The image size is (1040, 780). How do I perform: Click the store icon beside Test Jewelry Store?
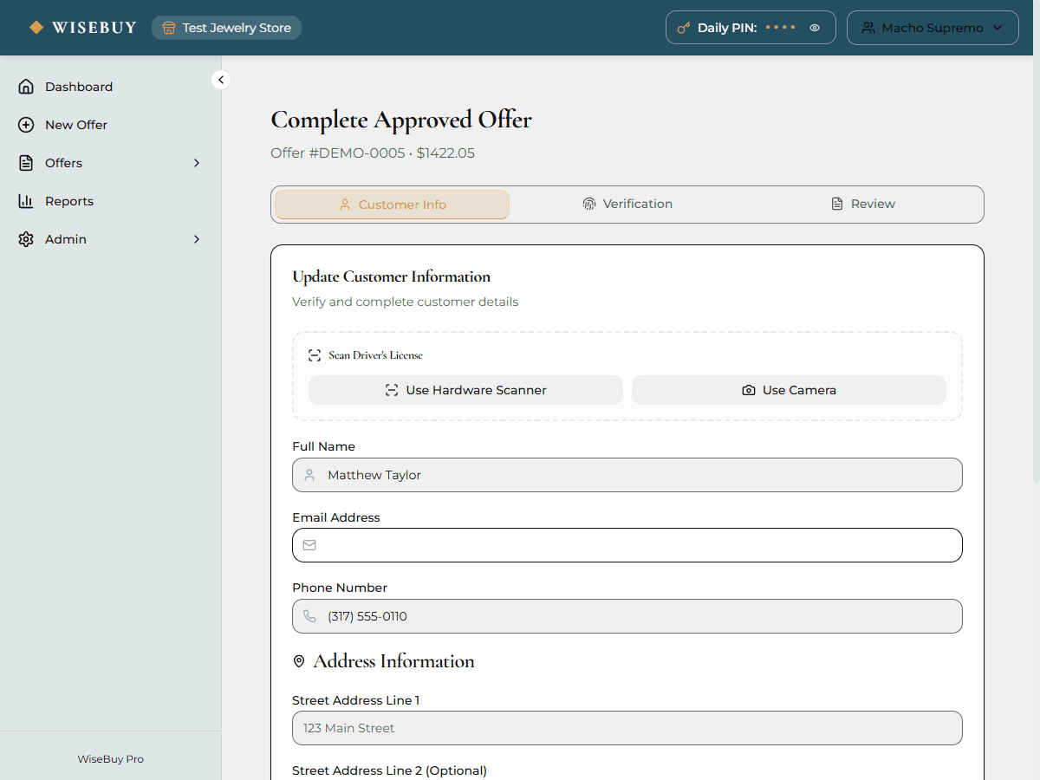coord(169,28)
